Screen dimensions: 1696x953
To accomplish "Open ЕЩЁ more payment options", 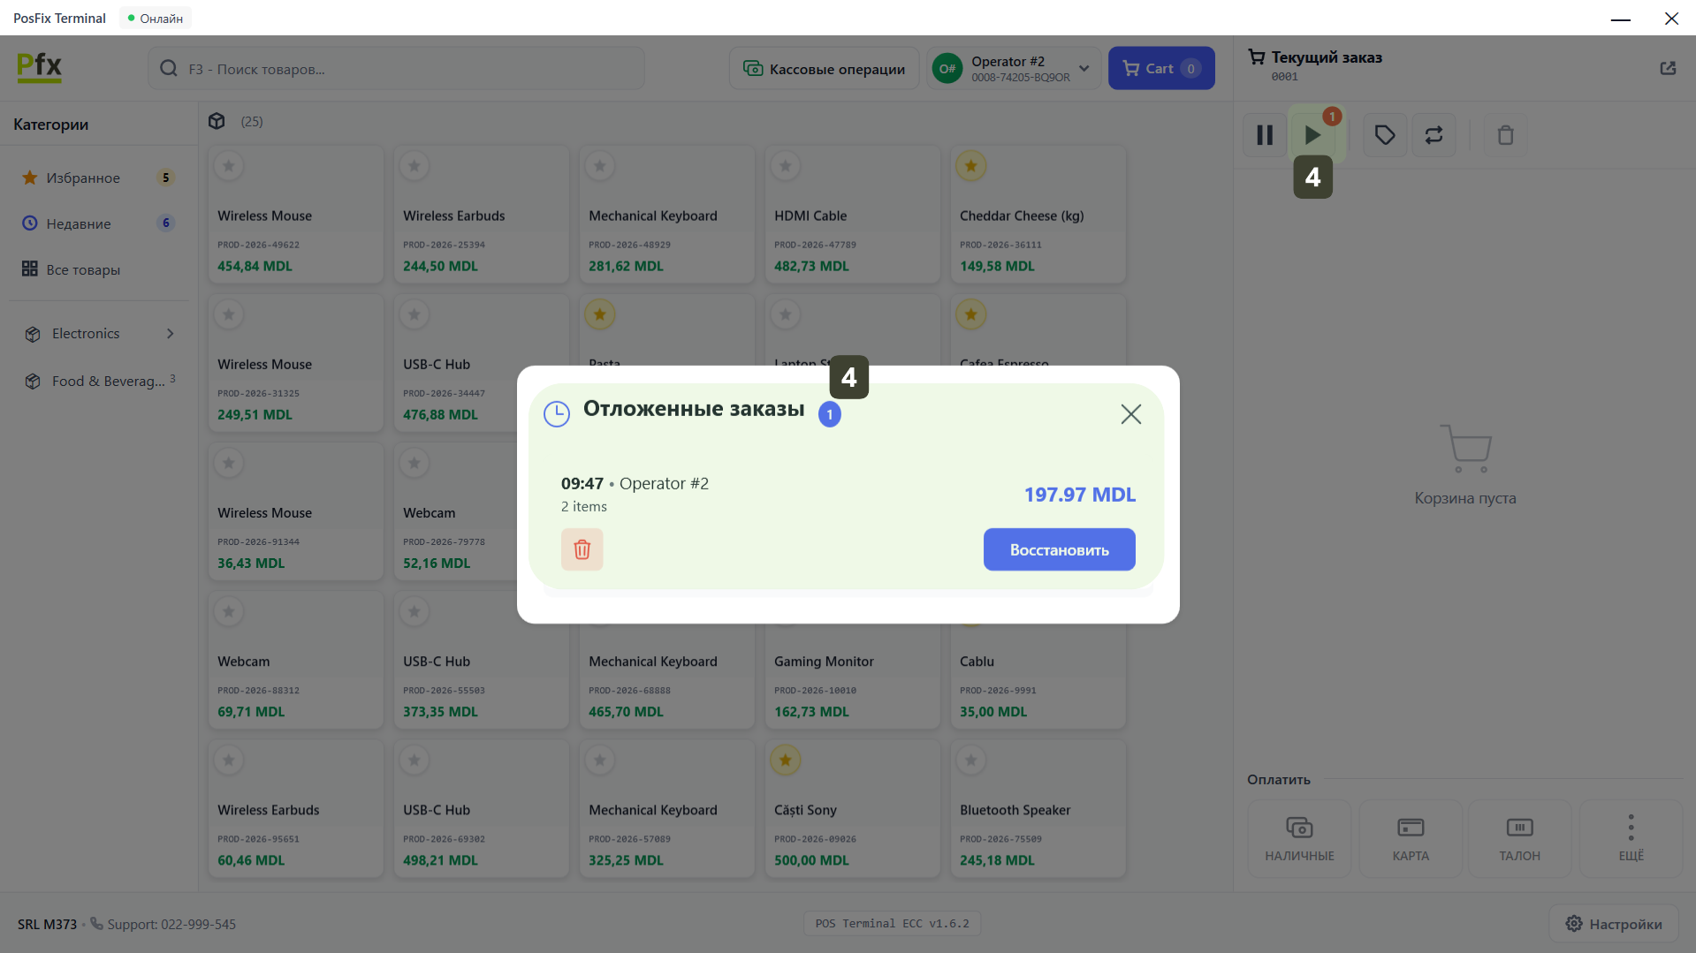I will pyautogui.click(x=1631, y=838).
